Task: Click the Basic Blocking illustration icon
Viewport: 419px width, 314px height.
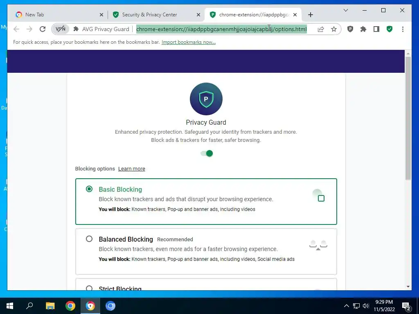Action: click(x=318, y=196)
